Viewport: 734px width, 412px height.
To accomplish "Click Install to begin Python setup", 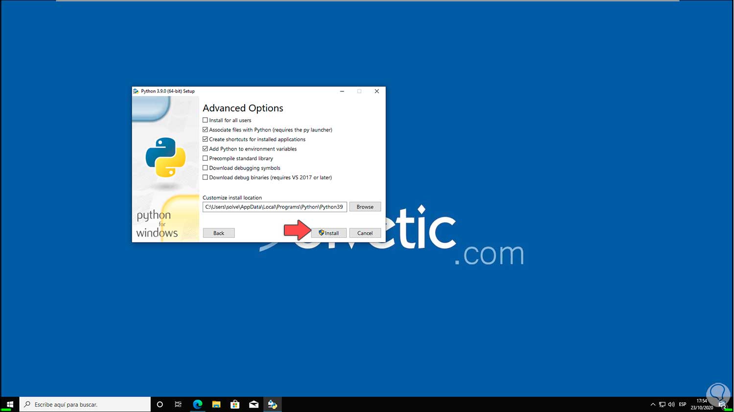I will click(x=329, y=233).
